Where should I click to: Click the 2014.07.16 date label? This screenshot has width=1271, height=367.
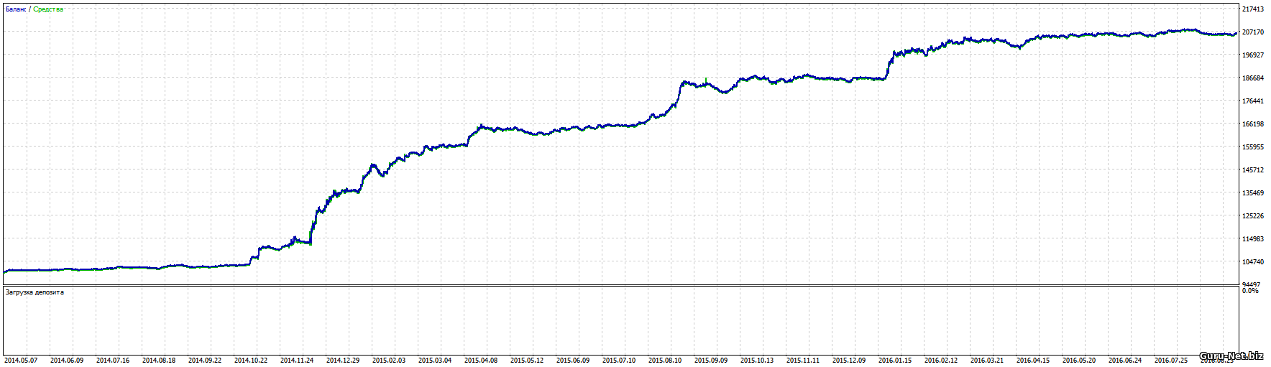(x=113, y=361)
